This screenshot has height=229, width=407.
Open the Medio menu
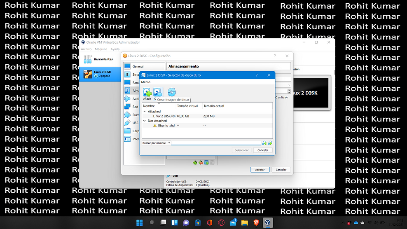pyautogui.click(x=145, y=82)
